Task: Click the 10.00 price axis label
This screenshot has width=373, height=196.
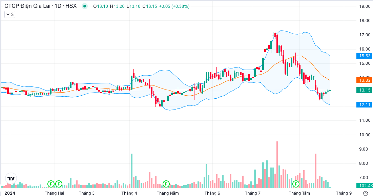Action: 365,135
